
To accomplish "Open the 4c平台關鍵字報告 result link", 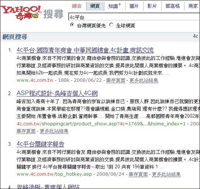I will 40,144.
